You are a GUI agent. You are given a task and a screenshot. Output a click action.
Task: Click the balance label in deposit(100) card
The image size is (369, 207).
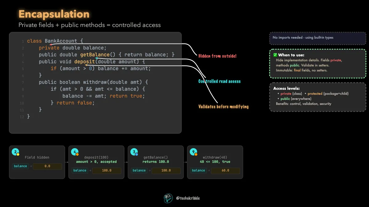pyautogui.click(x=80, y=171)
